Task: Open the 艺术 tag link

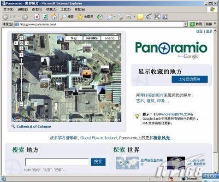Action: [140, 101]
